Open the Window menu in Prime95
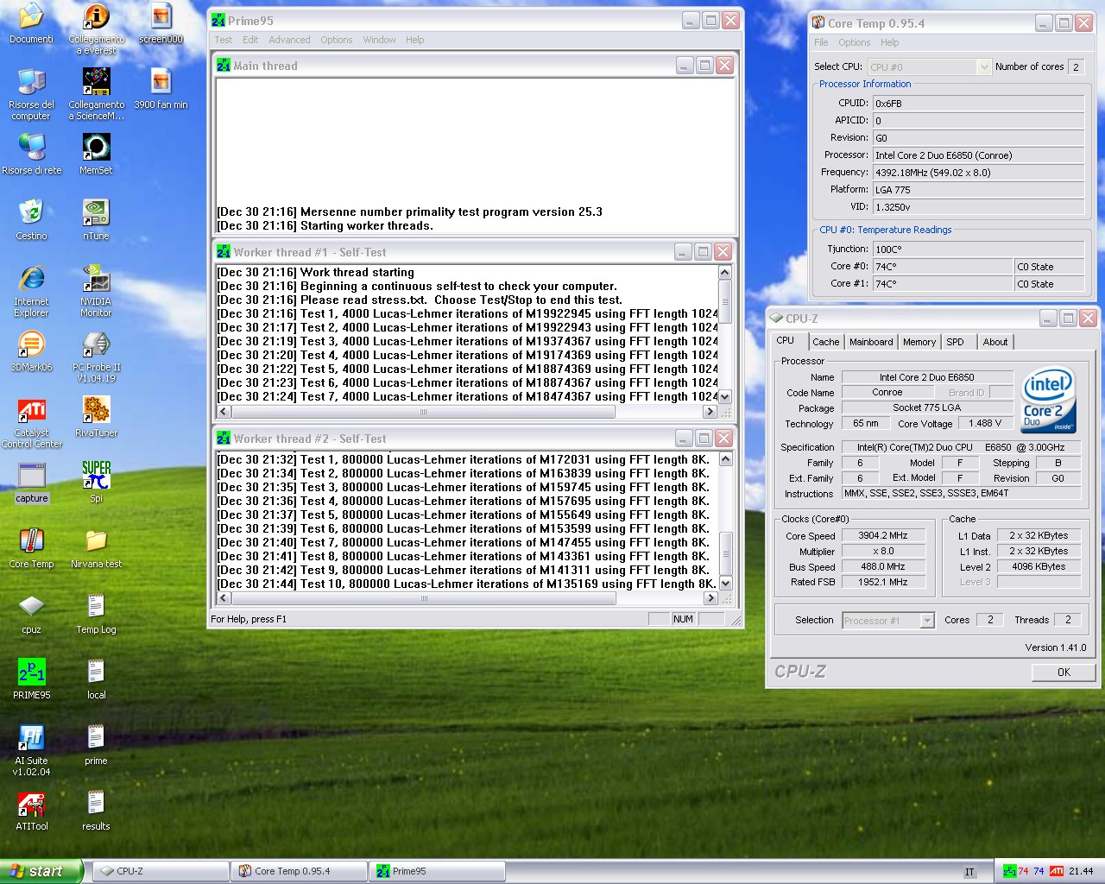Screen dimensions: 1105x884 379,40
